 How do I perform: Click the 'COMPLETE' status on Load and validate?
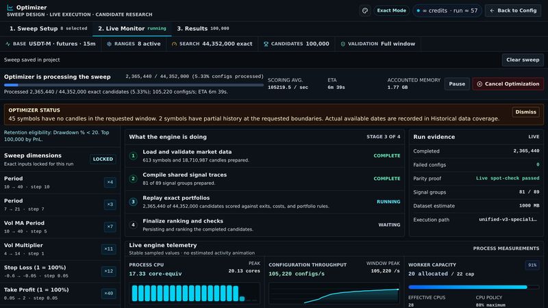click(x=387, y=156)
